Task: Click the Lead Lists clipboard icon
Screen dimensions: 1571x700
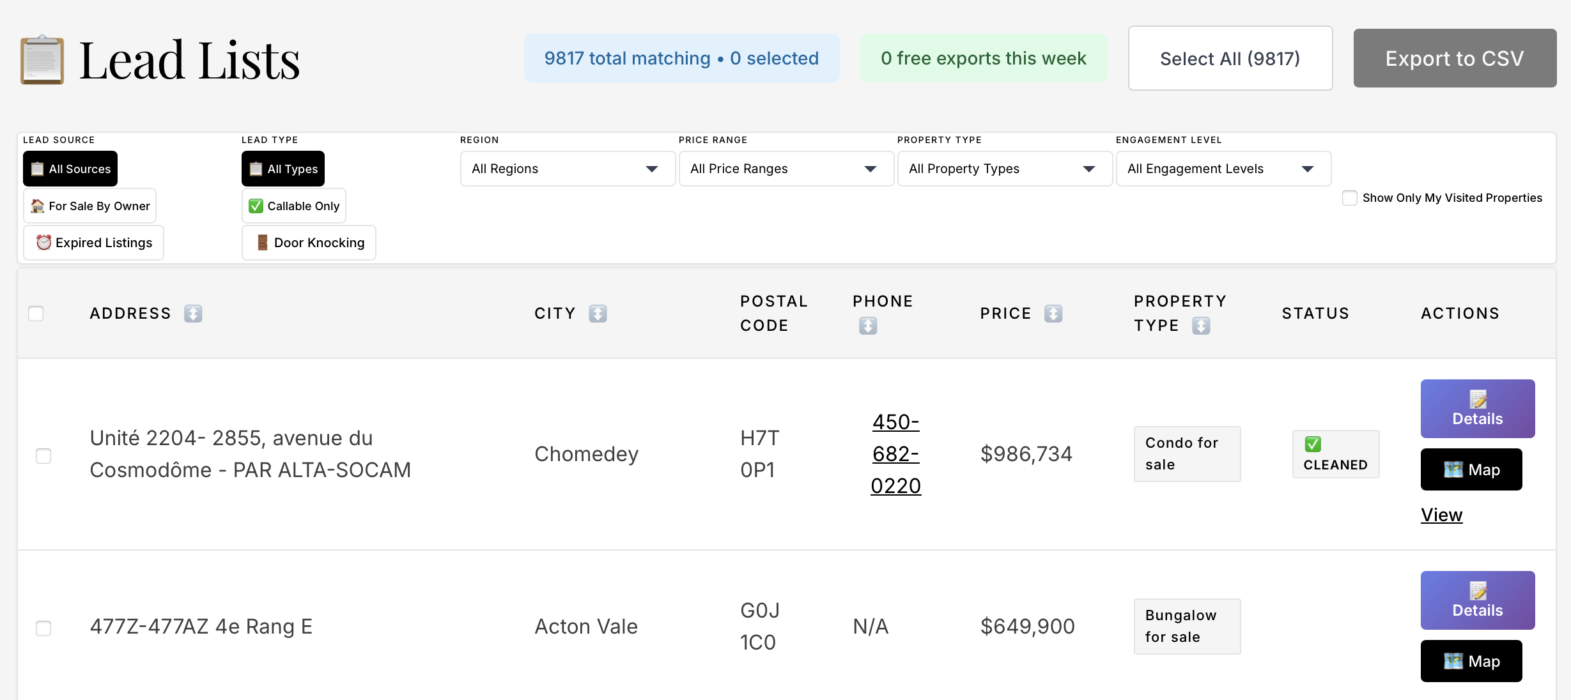Action: click(42, 60)
